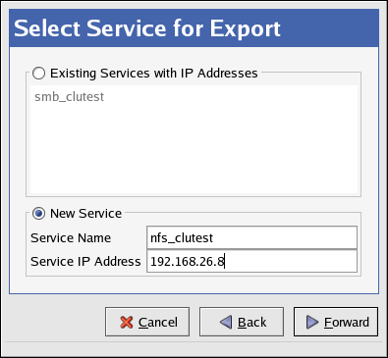Click the right arrow icon on Forward
This screenshot has width=388, height=358.
tap(312, 323)
